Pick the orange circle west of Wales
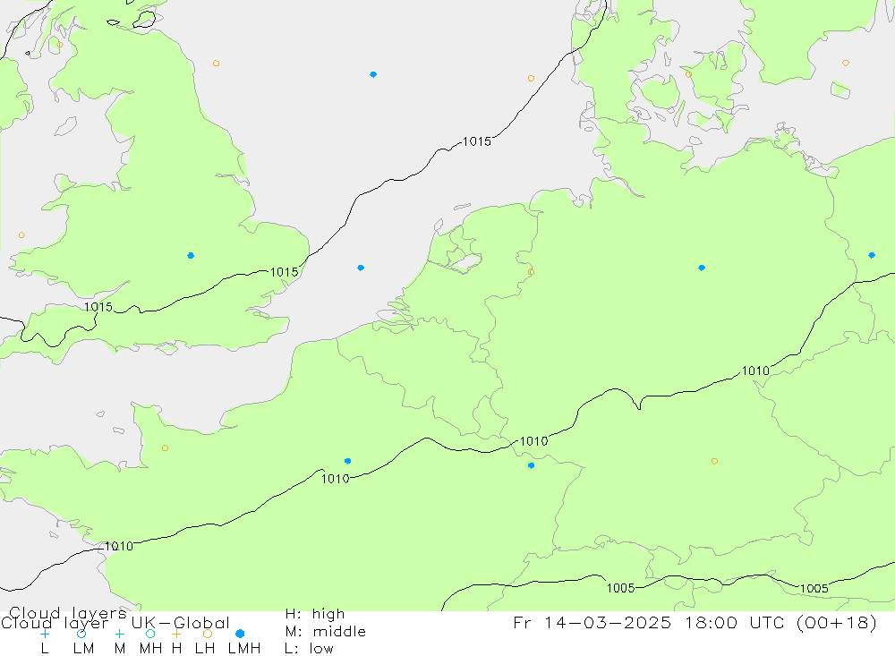This screenshot has height=656, width=895. coord(21,235)
